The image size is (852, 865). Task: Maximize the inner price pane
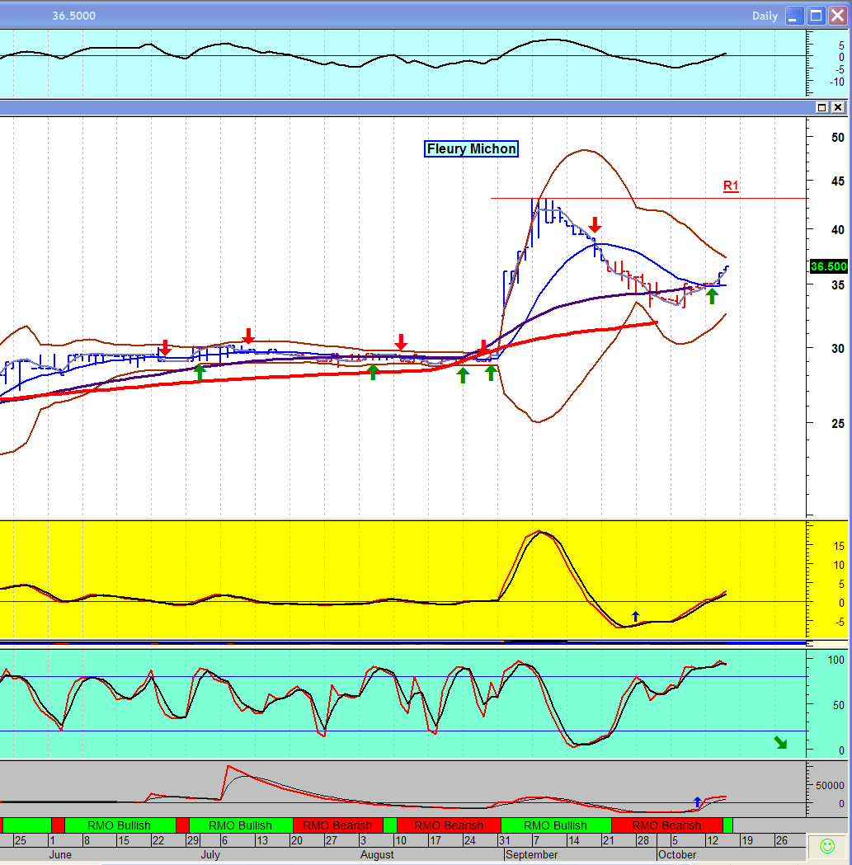[x=821, y=107]
